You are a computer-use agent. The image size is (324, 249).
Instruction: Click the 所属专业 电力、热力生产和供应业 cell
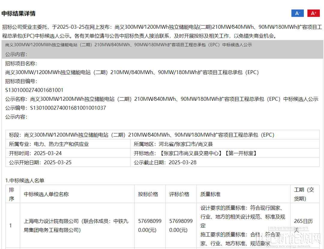pyautogui.click(x=68, y=144)
